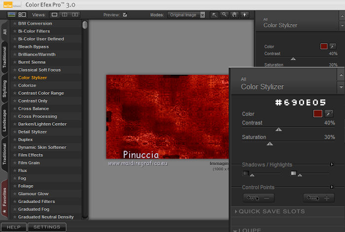
Task: Toggle the Preview checkbox
Action: (x=125, y=15)
